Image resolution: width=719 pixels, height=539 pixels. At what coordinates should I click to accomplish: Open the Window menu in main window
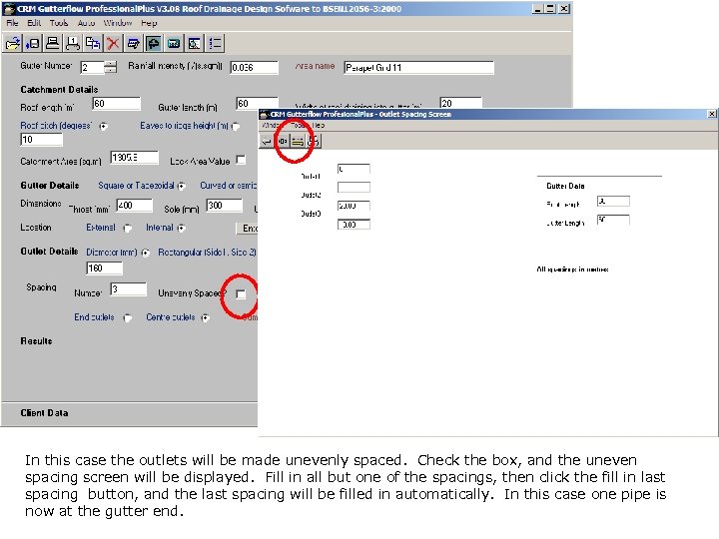tap(118, 23)
